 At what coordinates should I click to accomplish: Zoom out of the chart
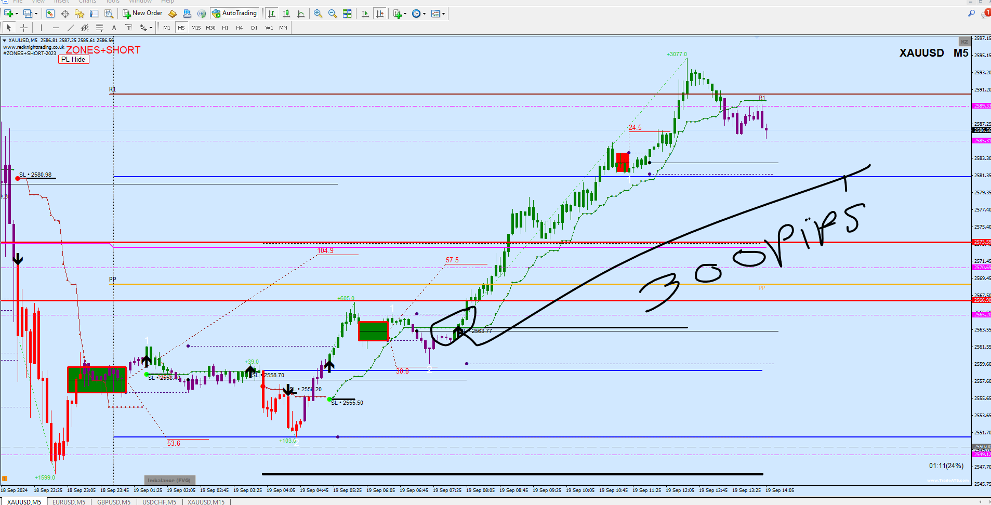[333, 14]
